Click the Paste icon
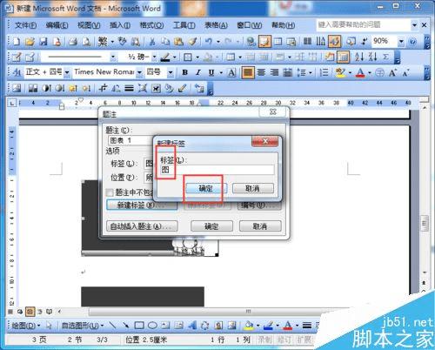Image resolution: width=435 pixels, height=350 pixels. click(178, 42)
